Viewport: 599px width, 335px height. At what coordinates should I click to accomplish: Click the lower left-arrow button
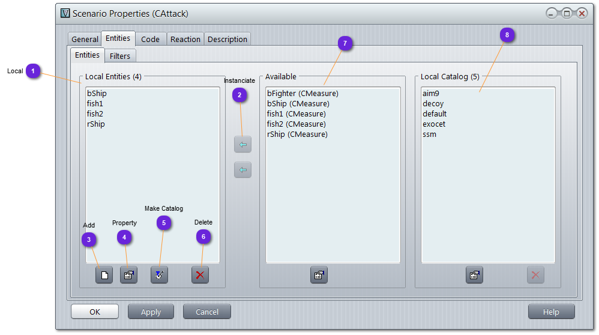point(242,170)
